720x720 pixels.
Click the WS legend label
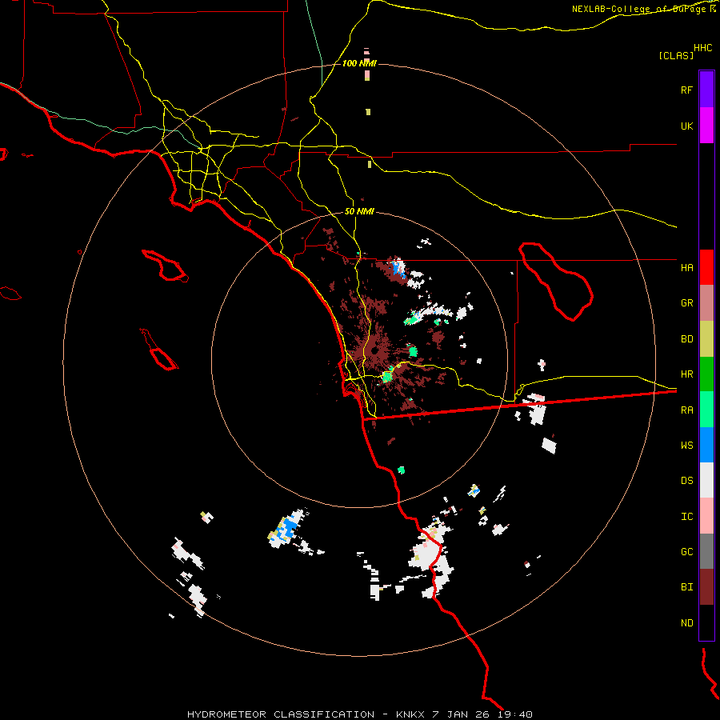pos(686,446)
